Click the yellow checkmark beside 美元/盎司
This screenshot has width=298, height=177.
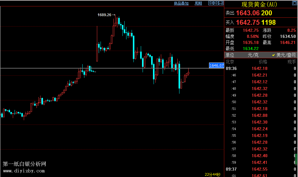coord(273,55)
